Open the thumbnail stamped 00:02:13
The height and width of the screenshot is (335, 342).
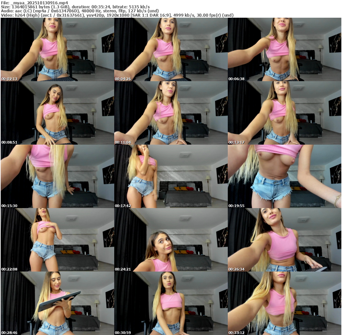click(x=57, y=49)
